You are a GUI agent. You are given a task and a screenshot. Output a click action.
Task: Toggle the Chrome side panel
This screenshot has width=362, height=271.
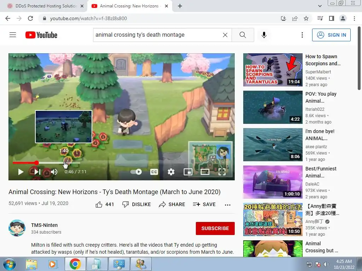332,18
